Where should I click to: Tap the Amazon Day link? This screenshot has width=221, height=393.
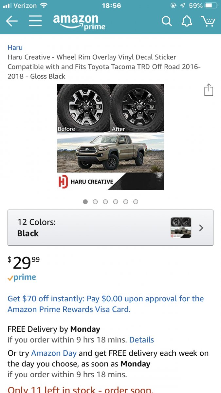[54, 353]
